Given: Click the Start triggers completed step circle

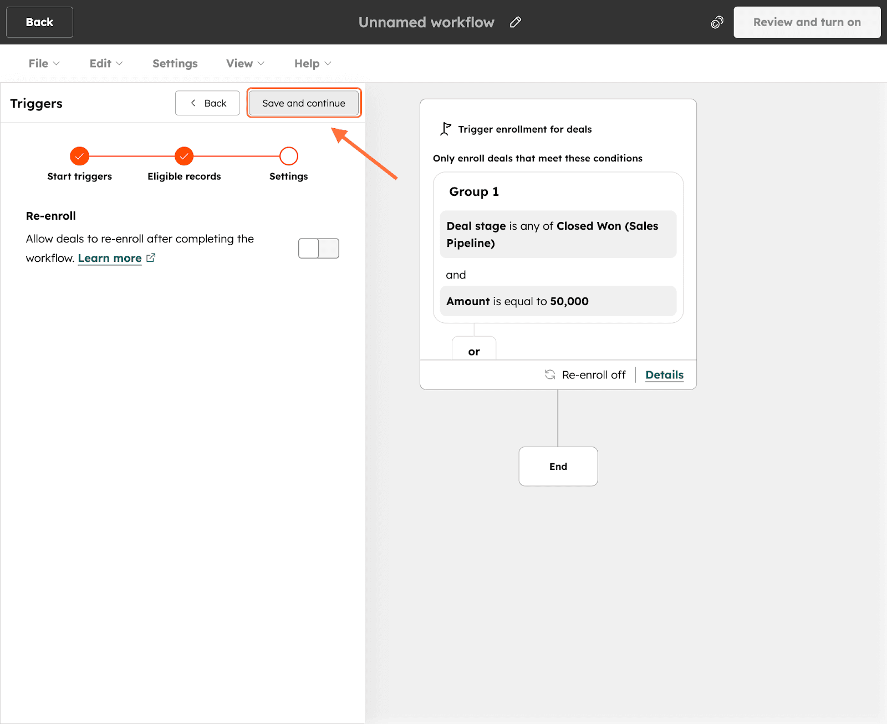Looking at the screenshot, I should pyautogui.click(x=80, y=156).
